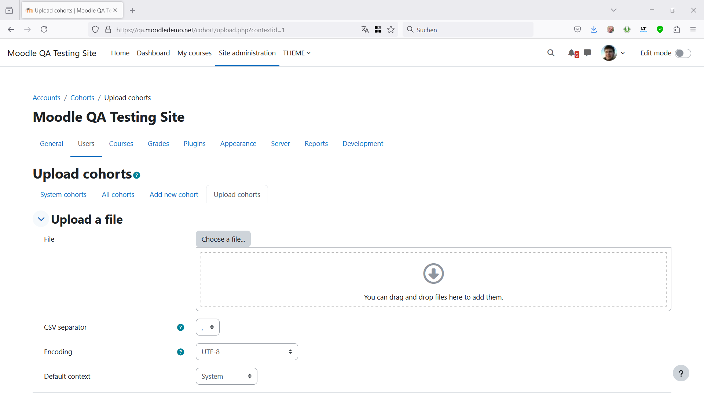Go to Dashboard in navigation
704x396 pixels.
[153, 53]
